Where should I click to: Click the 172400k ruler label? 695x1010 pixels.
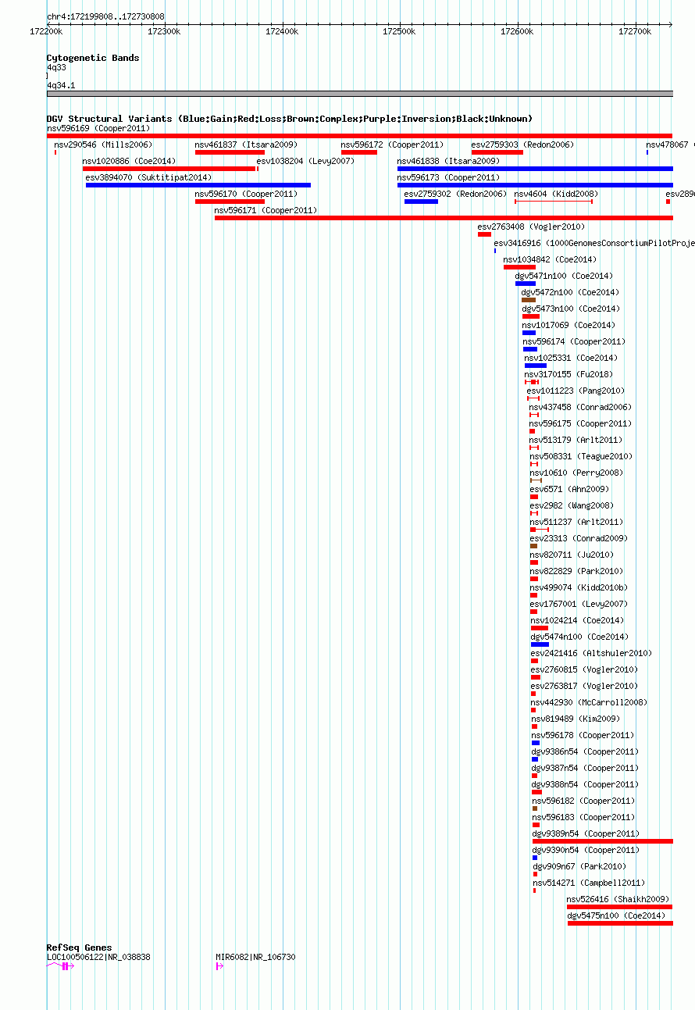(281, 31)
